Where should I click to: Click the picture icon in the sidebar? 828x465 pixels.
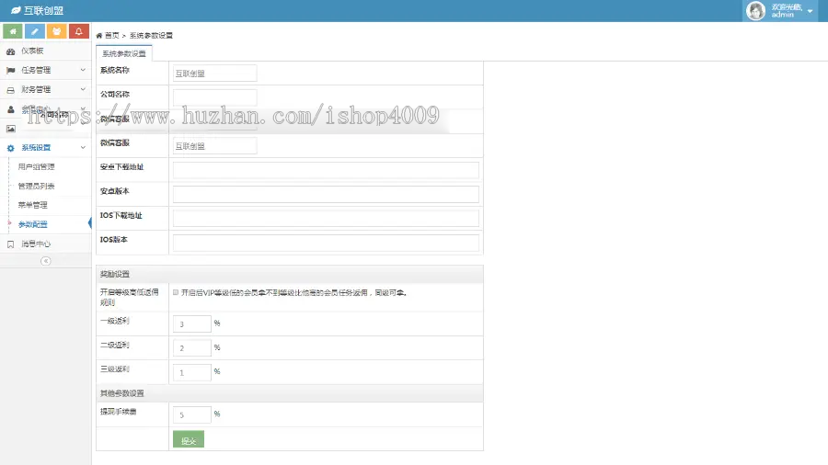10,129
